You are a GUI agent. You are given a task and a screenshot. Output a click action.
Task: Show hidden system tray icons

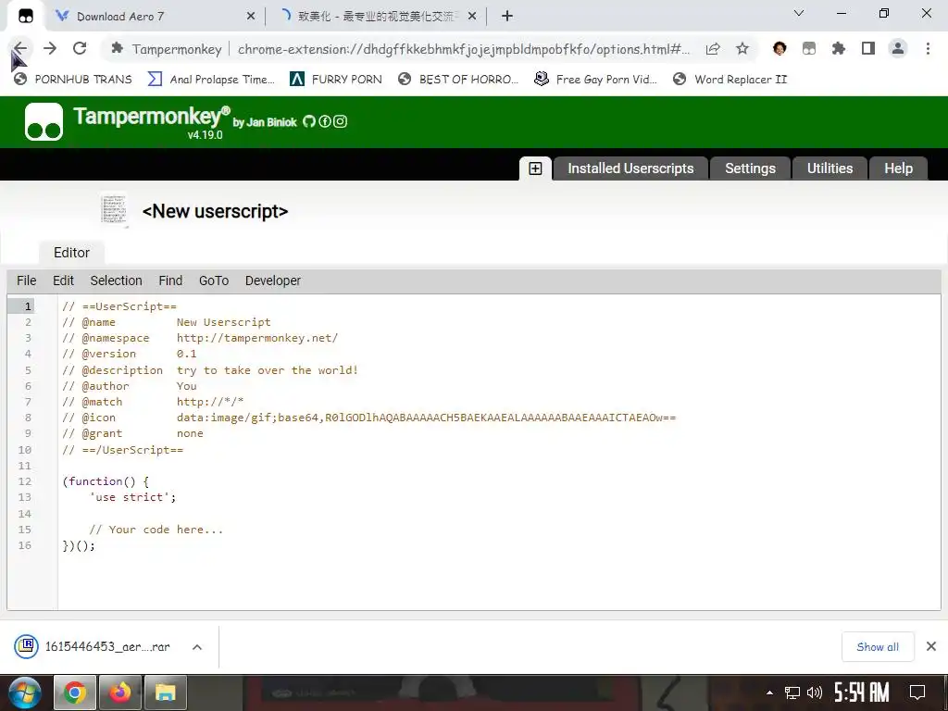tap(769, 692)
